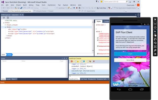Rotate the emulator left
Image resolution: width=158 pixels, height=100 pixels.
(x=155, y=39)
